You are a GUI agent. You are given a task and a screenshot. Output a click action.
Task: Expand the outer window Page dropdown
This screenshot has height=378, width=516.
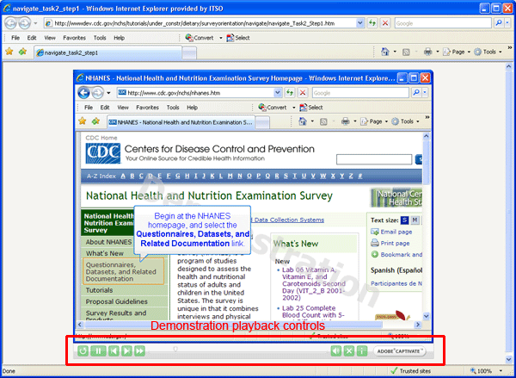(469, 52)
